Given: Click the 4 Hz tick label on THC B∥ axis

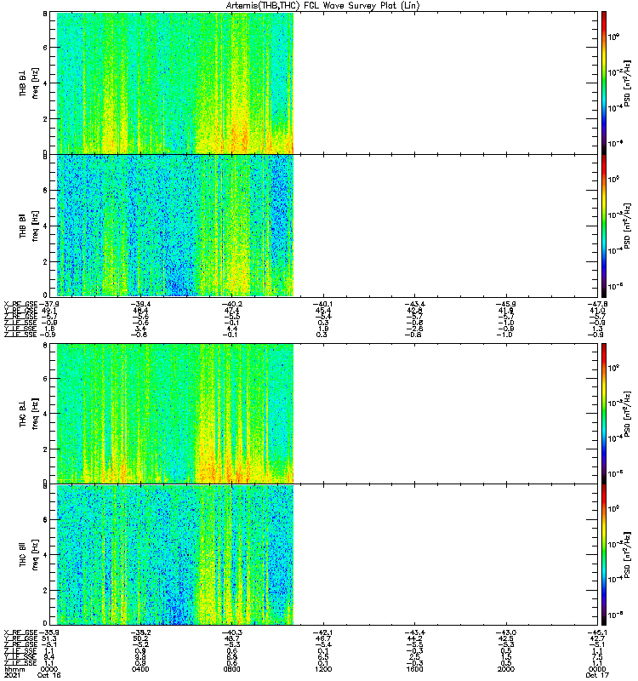Looking at the screenshot, I should pos(45,555).
